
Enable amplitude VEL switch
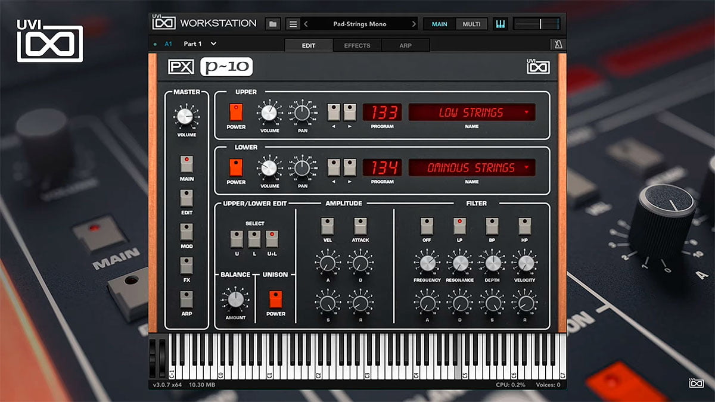(x=327, y=226)
